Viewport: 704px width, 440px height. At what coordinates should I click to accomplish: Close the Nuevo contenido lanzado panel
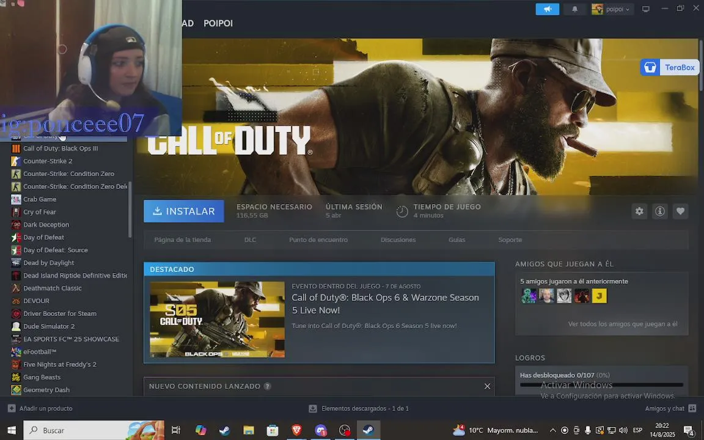coord(487,386)
